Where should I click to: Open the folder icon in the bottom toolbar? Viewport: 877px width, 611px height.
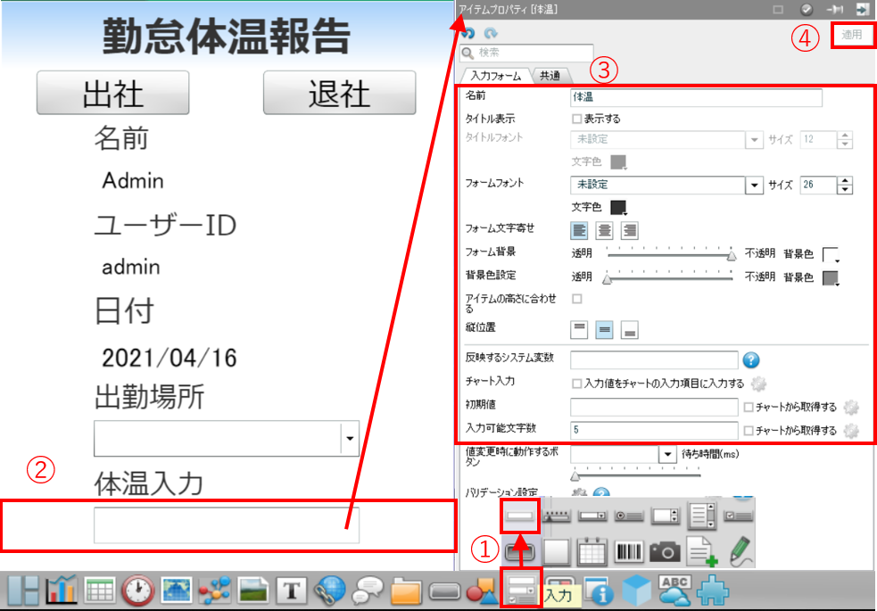[406, 590]
